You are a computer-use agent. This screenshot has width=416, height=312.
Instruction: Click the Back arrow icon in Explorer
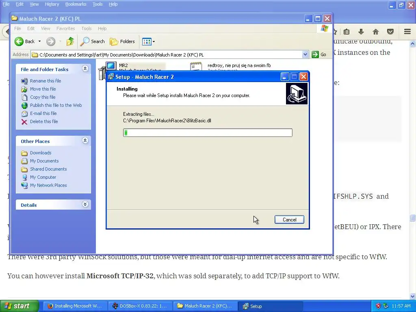coord(19,41)
